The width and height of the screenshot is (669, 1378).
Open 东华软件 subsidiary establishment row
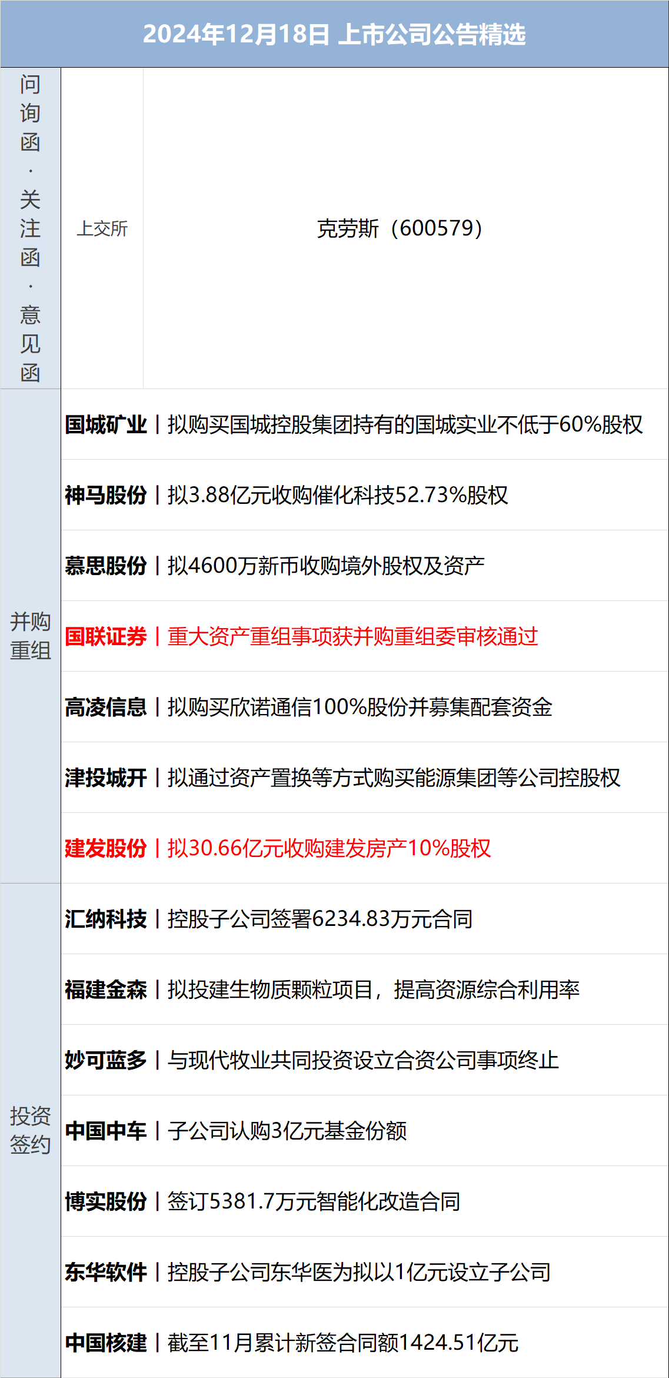(308, 1272)
